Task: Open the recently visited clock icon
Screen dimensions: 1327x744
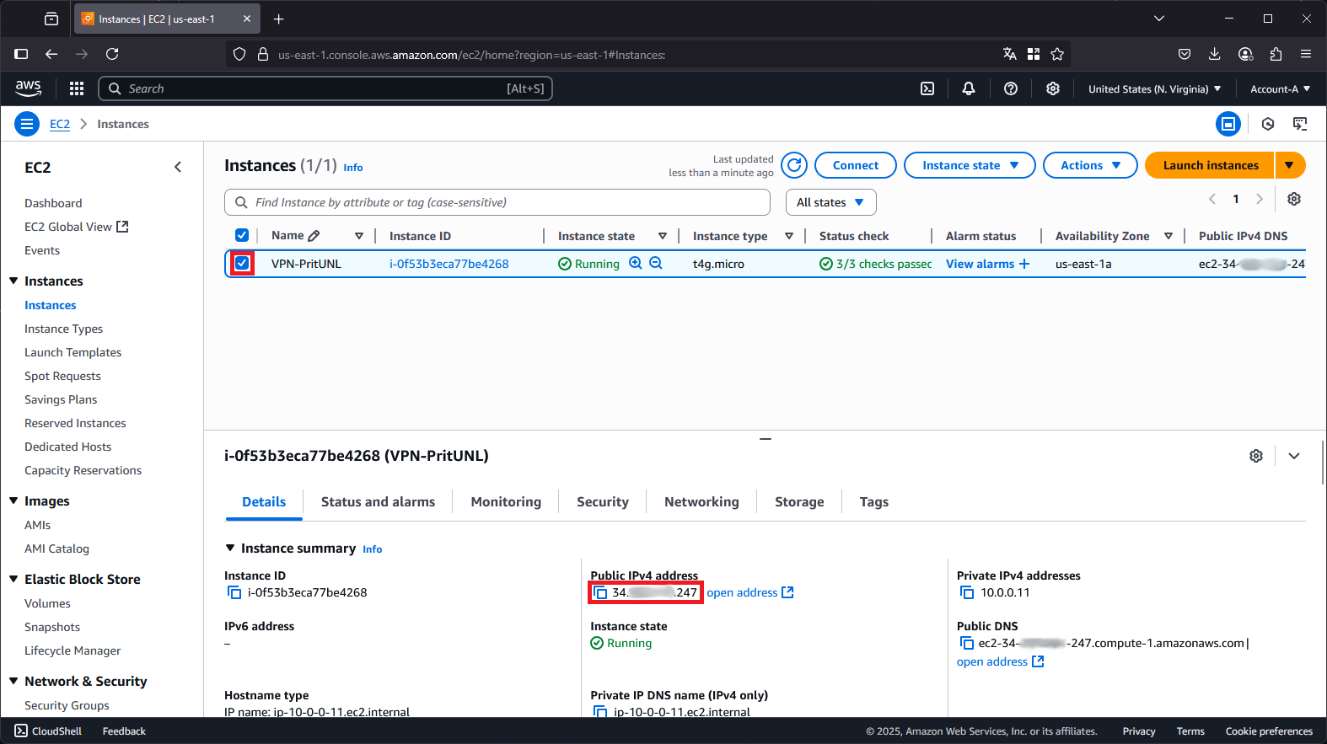Action: click(1268, 125)
